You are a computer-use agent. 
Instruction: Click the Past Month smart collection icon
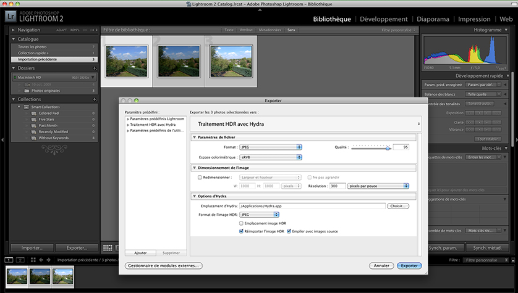tap(34, 126)
